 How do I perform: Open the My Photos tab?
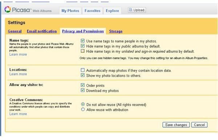click(x=70, y=11)
